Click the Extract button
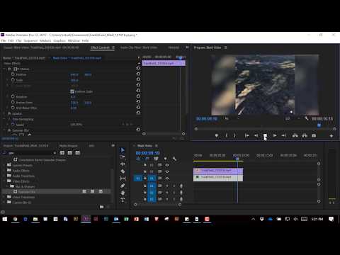Image resolution: width=340 pixels, height=255 pixels. tap(305, 135)
